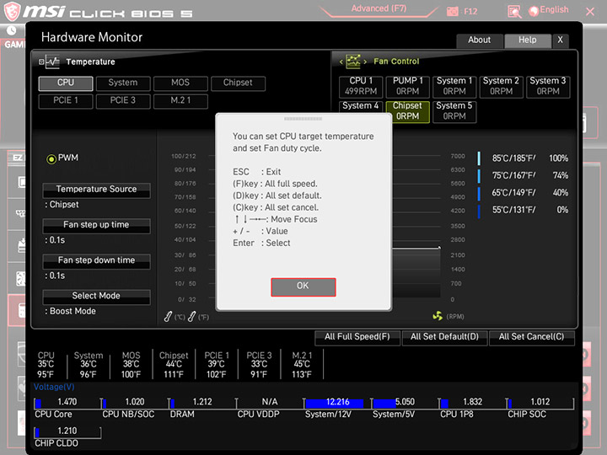607x455 pixels.
Task: Open CPU 1 fan tab
Action: [x=361, y=86]
